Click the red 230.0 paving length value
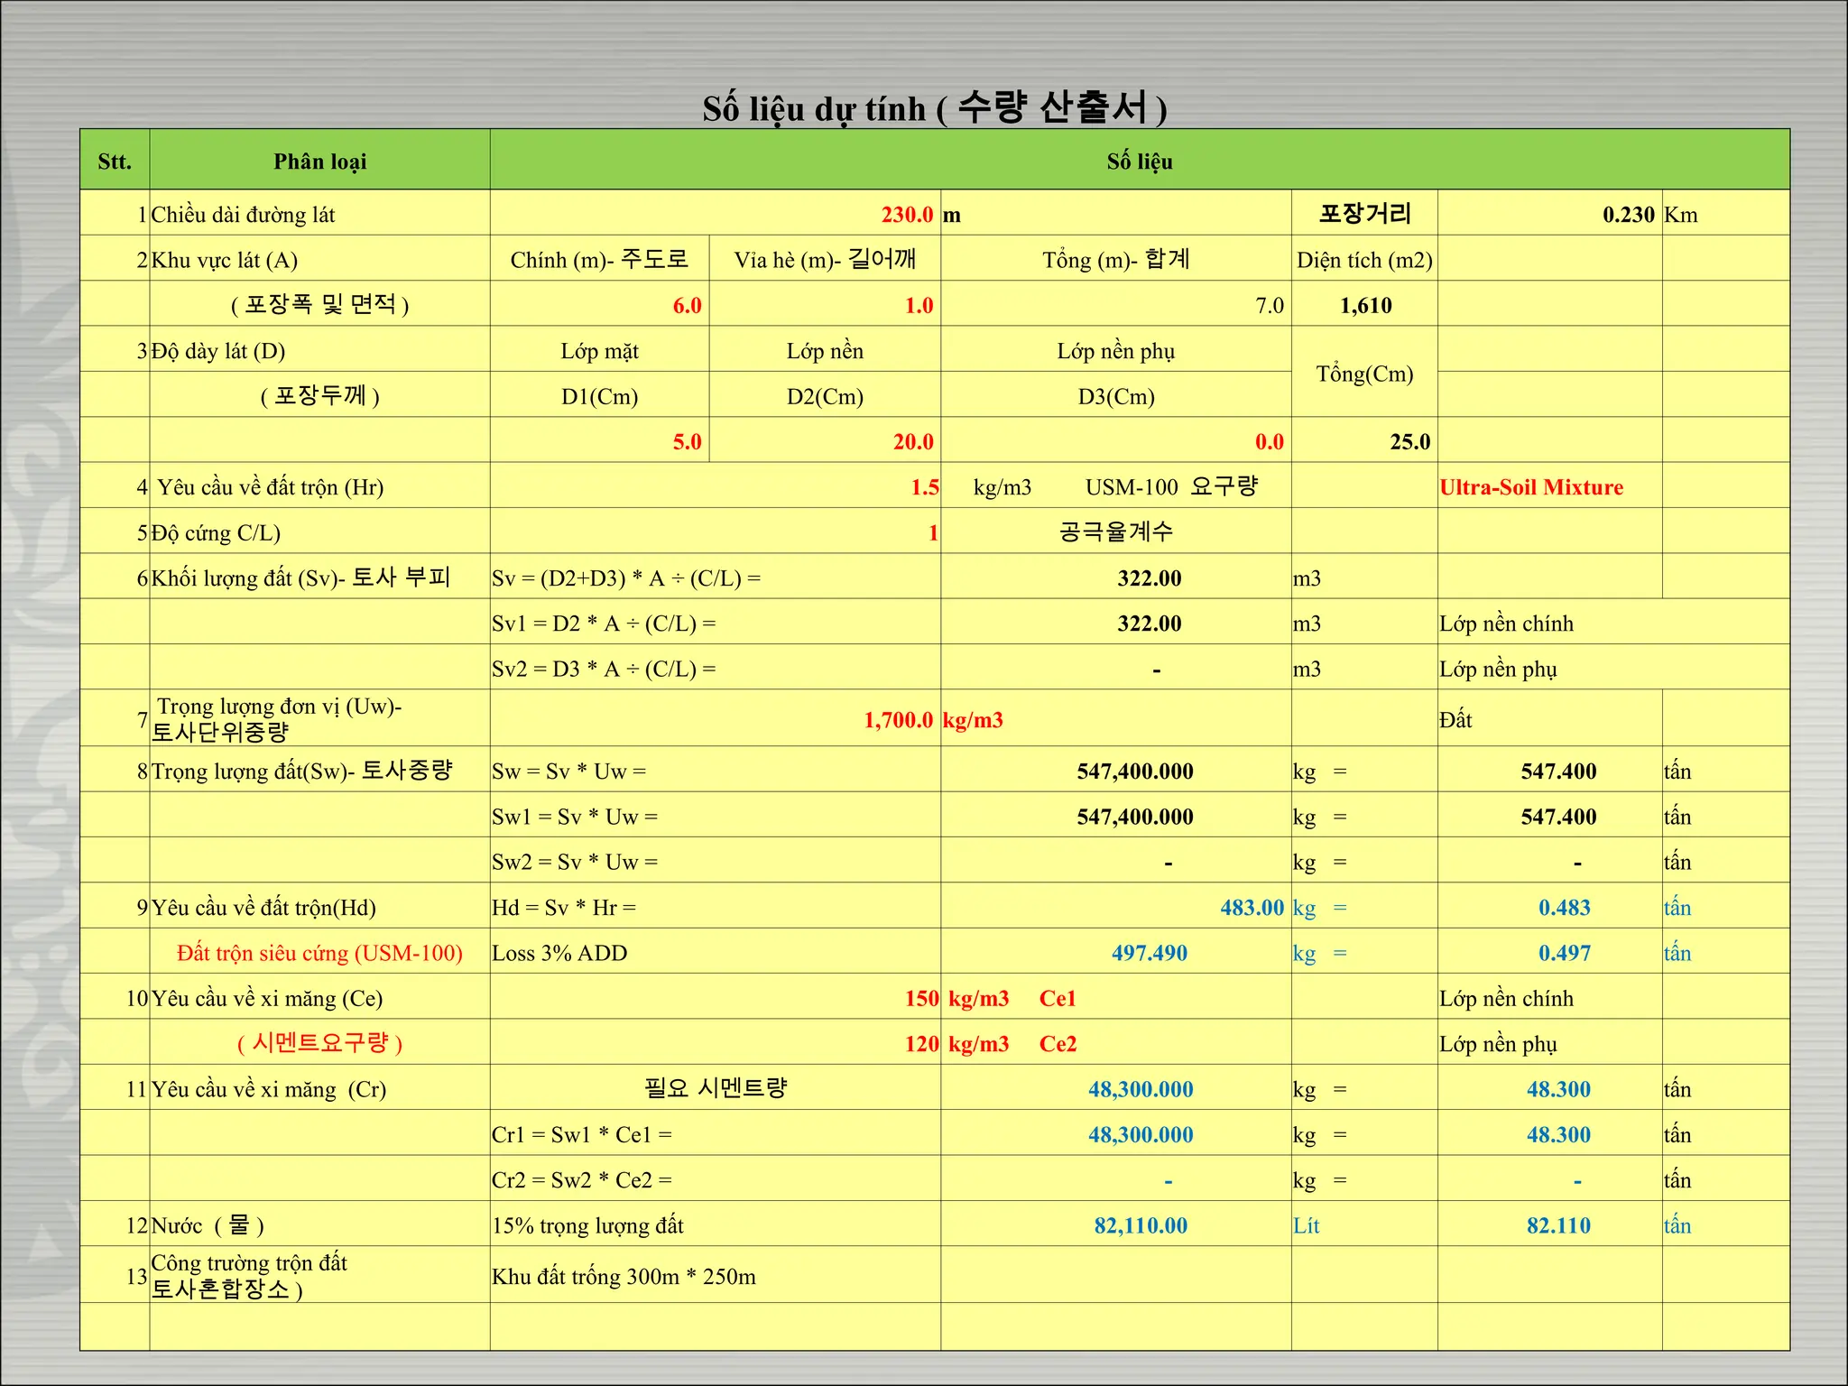Viewport: 1848px width, 1386px height. coord(906,215)
